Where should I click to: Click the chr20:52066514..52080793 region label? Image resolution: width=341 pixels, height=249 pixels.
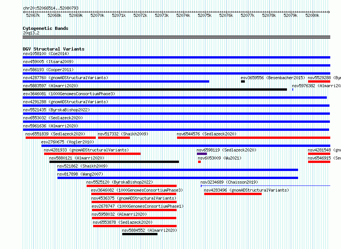pyautogui.click(x=51, y=8)
